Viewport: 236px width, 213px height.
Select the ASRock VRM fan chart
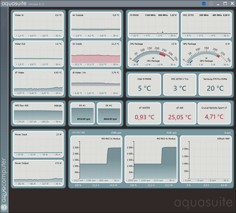pos(205,159)
